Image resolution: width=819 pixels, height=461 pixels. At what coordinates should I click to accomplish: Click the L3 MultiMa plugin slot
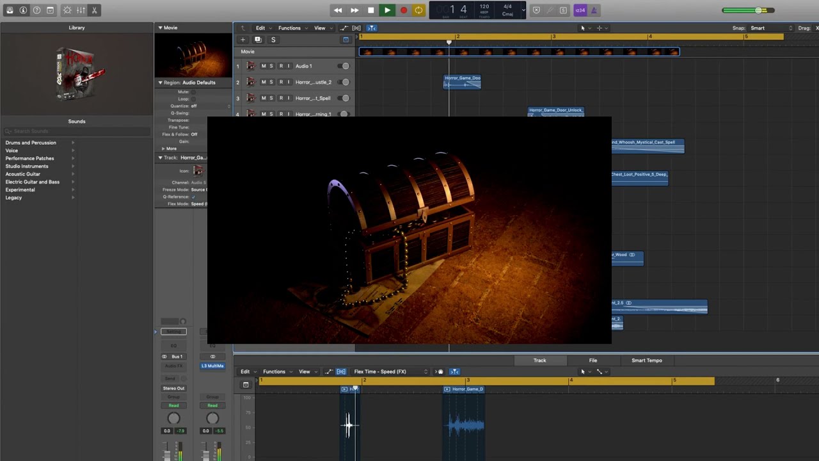212,366
